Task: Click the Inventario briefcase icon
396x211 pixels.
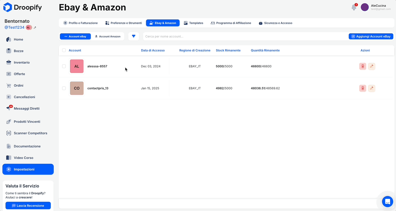Action: click(x=9, y=62)
